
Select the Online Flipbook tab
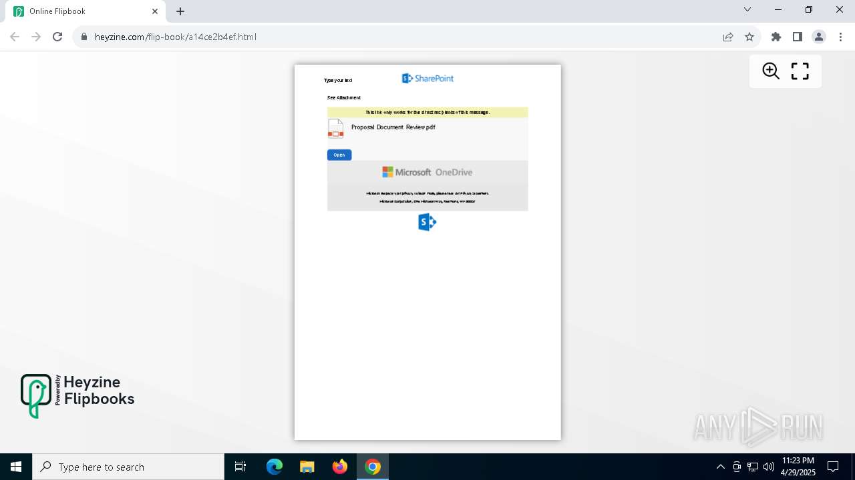[85, 11]
